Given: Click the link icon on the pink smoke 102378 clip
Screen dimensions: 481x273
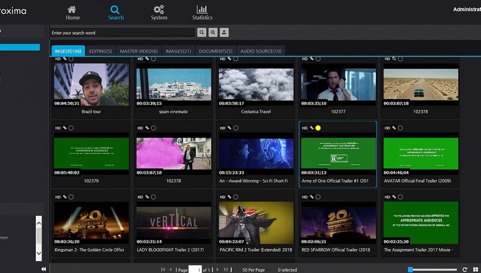Looking at the screenshot, I should pyautogui.click(x=147, y=128).
